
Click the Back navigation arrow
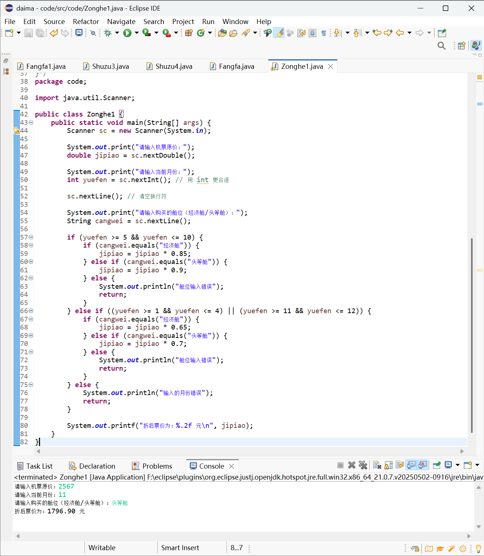point(400,33)
